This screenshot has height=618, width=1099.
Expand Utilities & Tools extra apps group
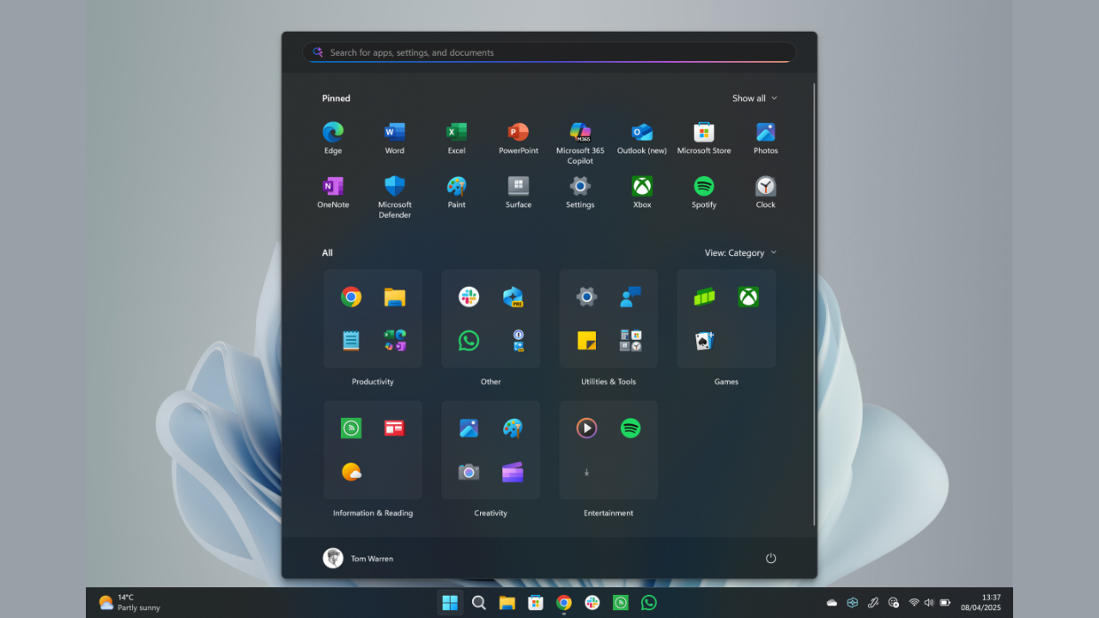point(630,341)
